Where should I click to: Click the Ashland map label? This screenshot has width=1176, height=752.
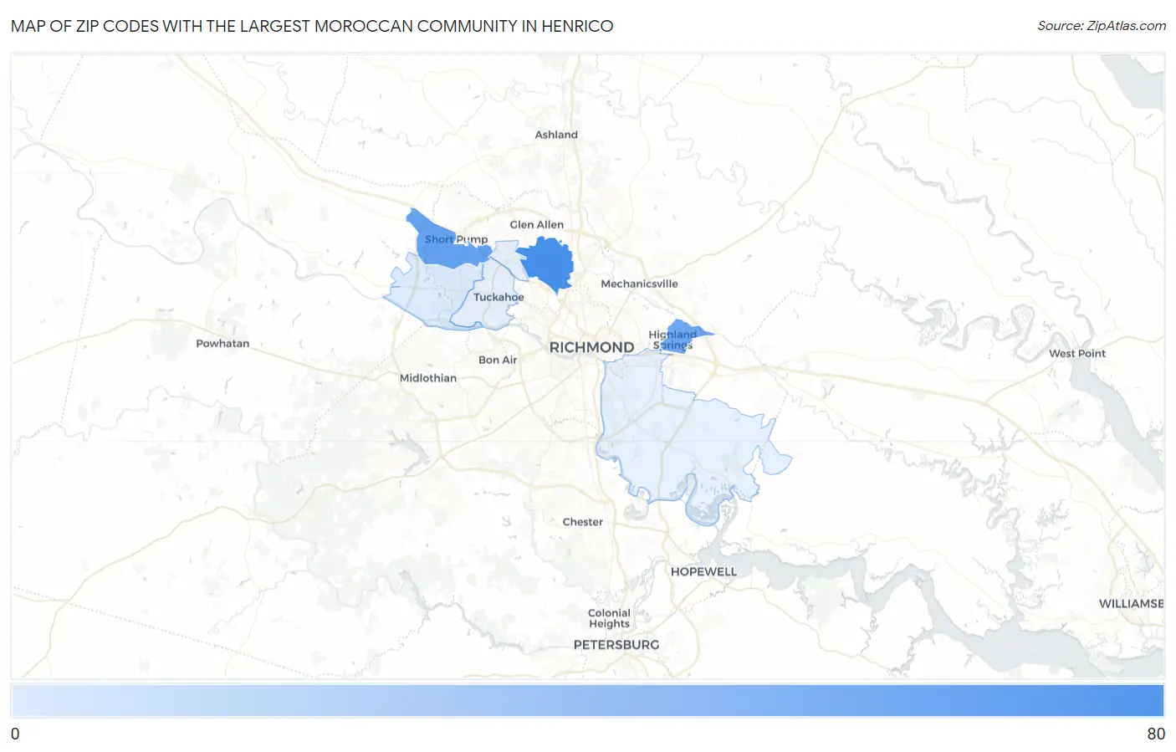(556, 135)
